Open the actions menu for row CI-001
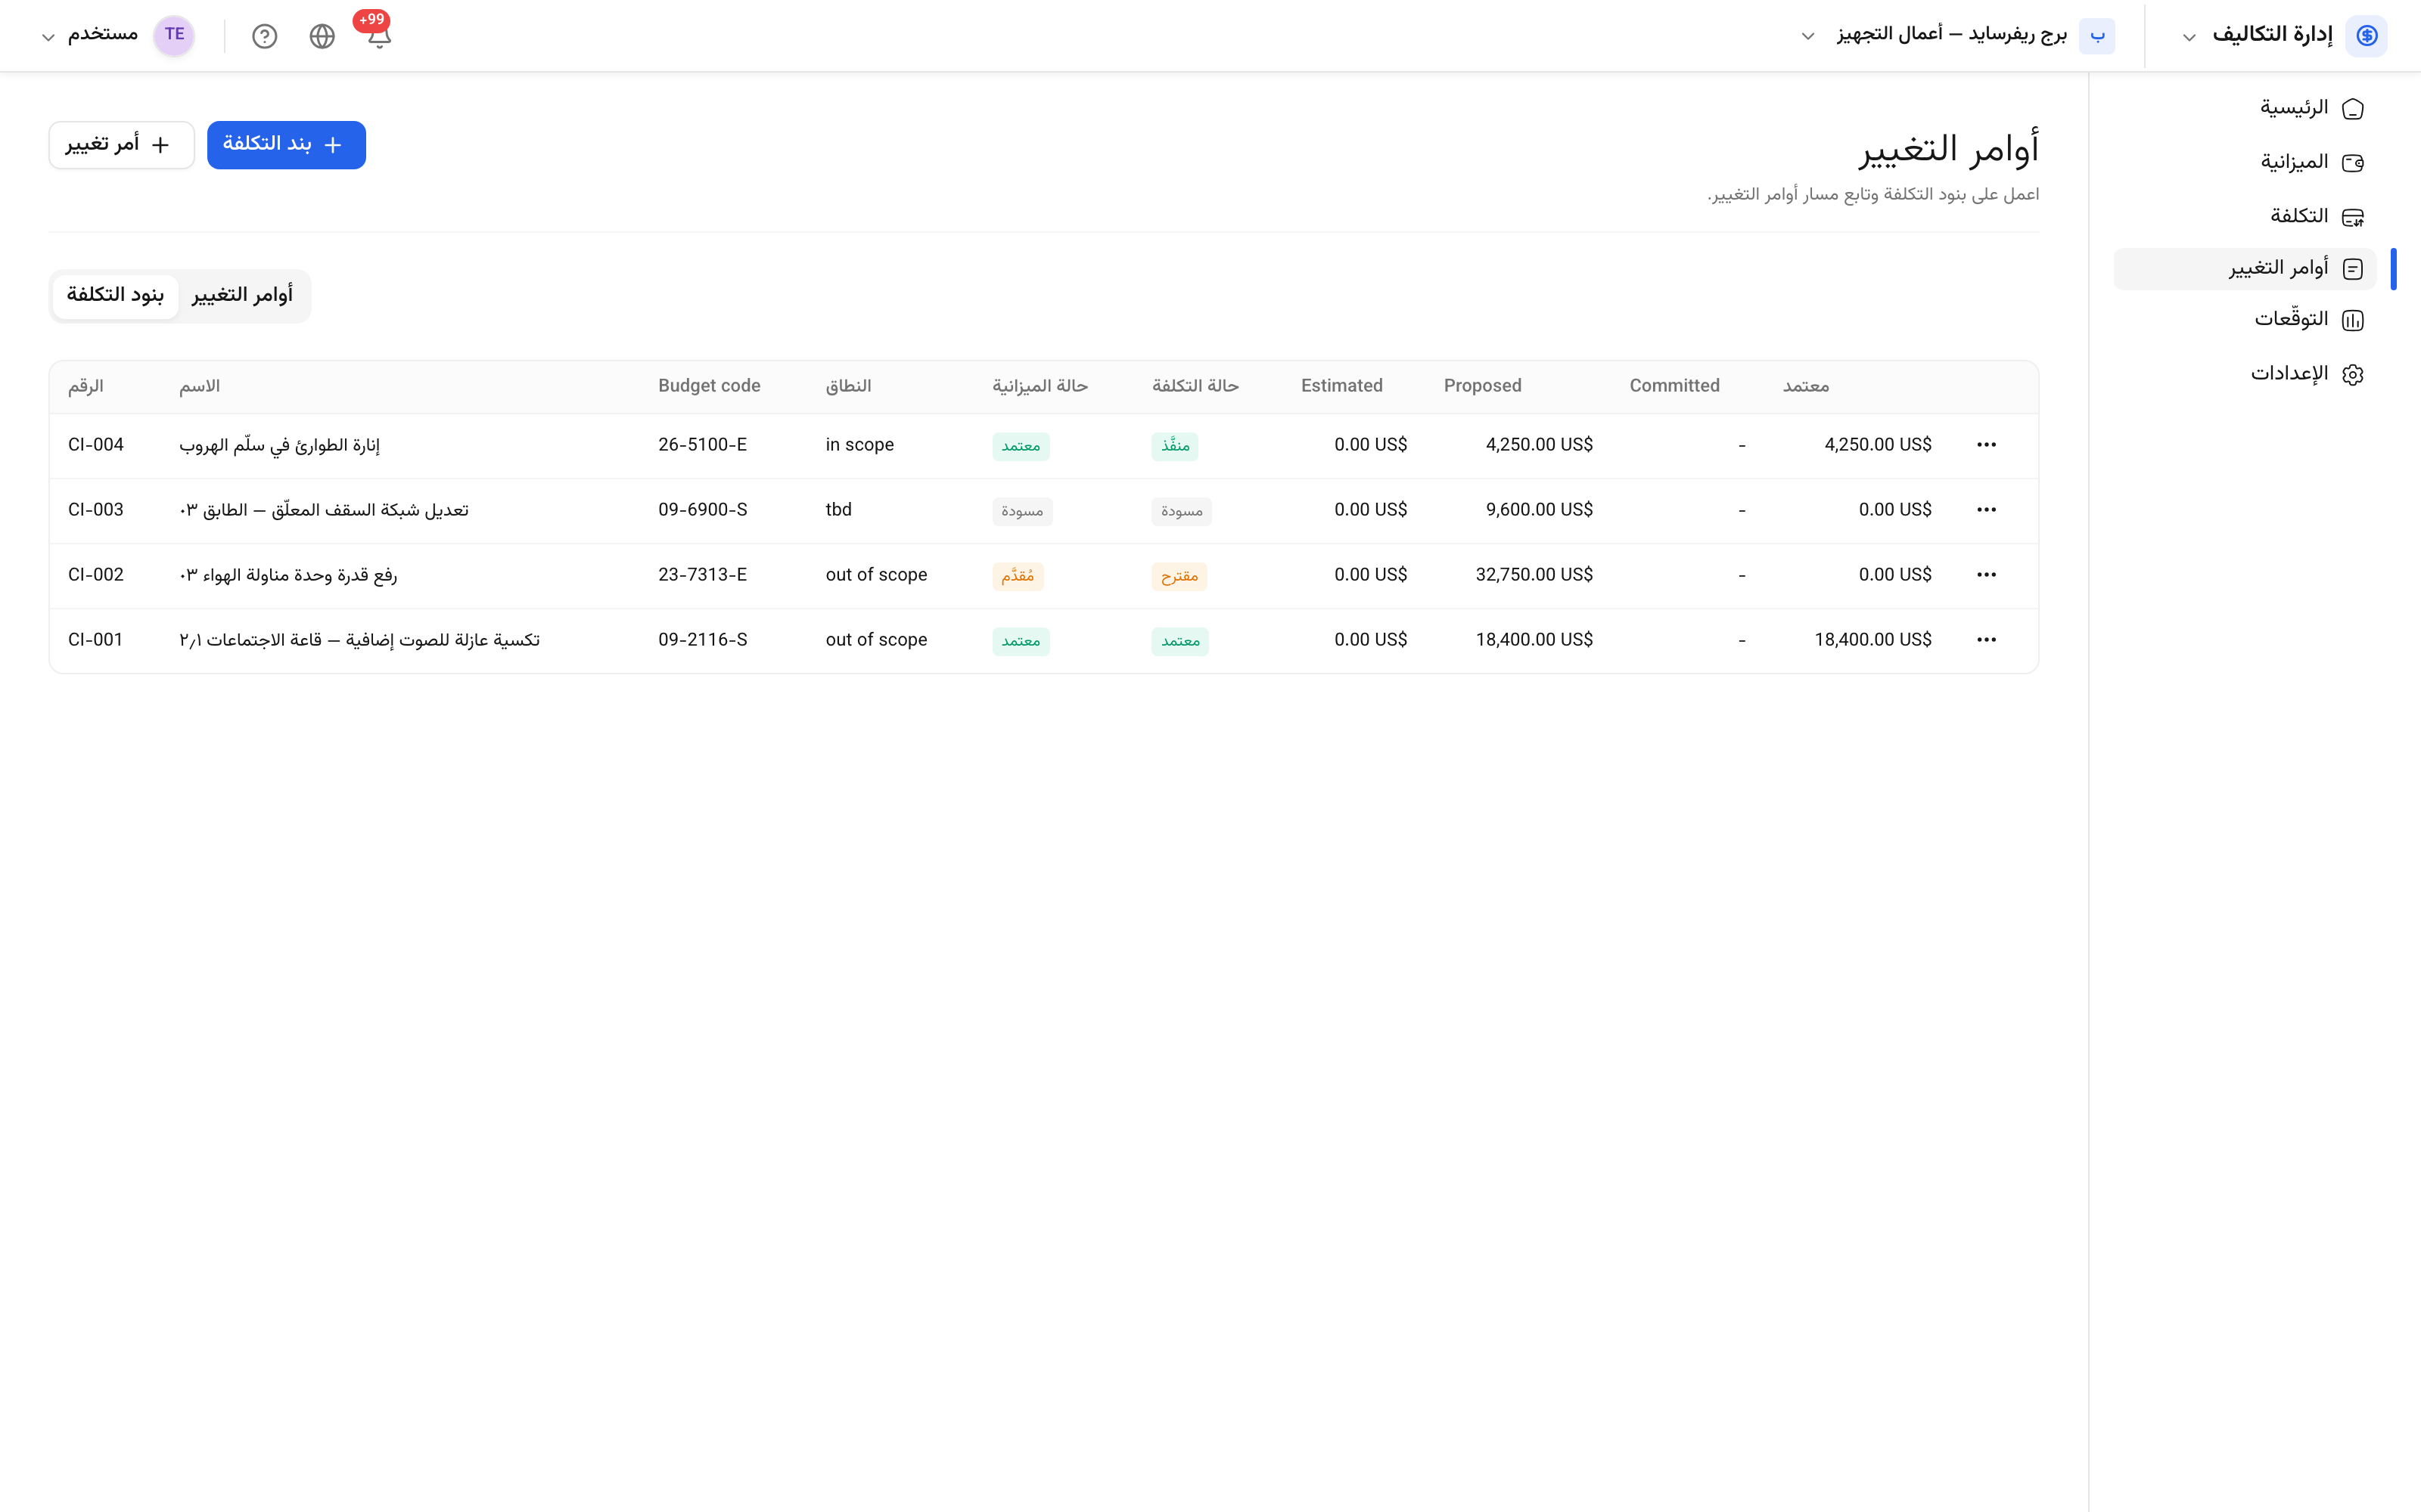 pos(1986,640)
